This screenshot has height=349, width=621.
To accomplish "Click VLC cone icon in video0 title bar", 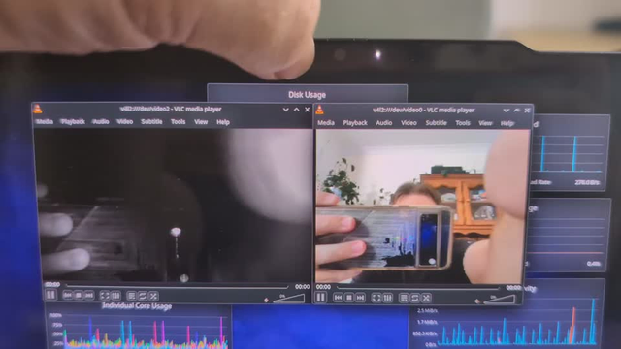I will pos(319,110).
